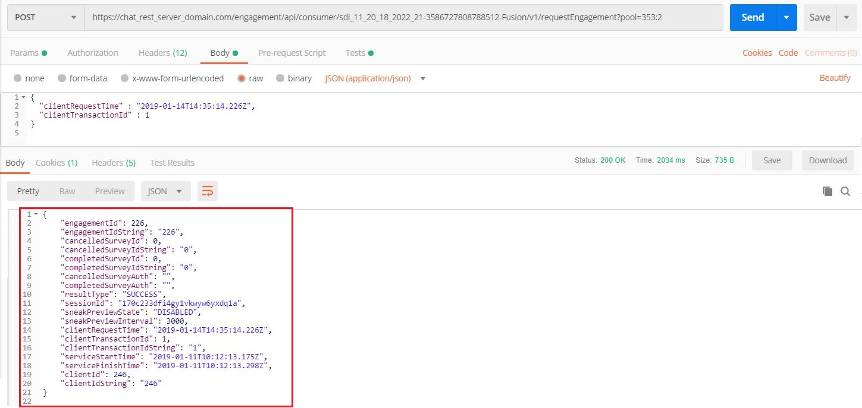Viewport: 862px width, 408px height.
Task: Open the Send button arrow menu
Action: click(786, 18)
